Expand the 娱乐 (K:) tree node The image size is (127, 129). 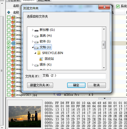tap(33, 65)
